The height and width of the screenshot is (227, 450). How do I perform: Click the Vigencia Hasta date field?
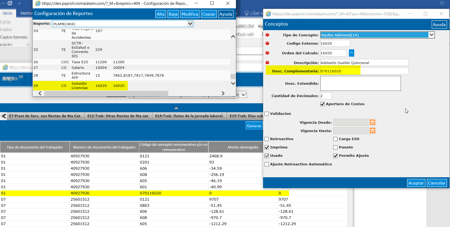point(351,131)
